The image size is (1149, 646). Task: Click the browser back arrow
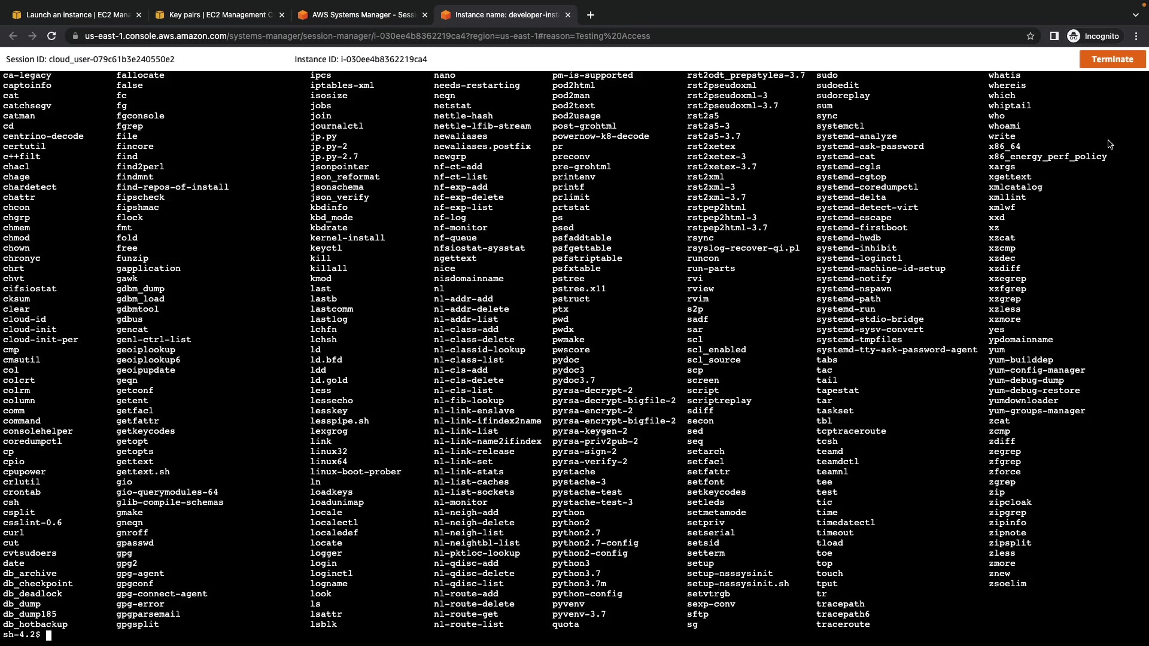[13, 36]
